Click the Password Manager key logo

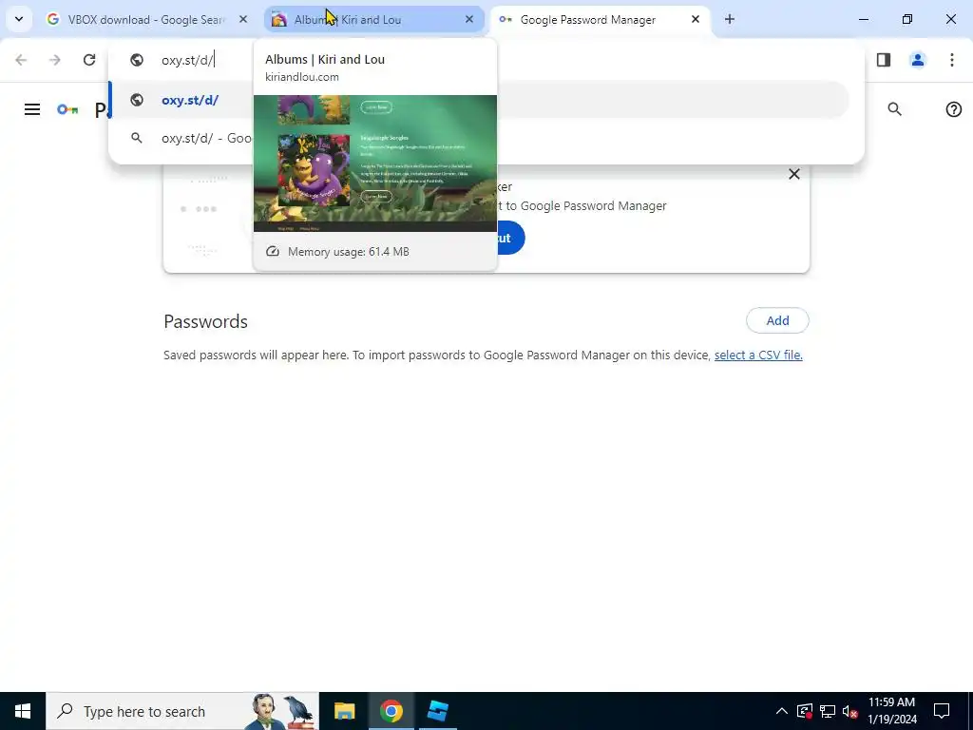(67, 110)
